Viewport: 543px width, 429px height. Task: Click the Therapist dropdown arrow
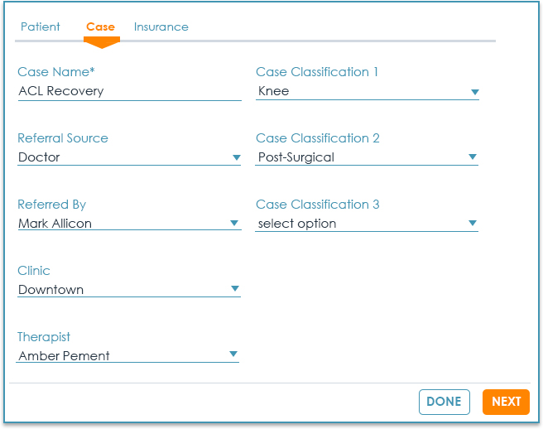[233, 356]
